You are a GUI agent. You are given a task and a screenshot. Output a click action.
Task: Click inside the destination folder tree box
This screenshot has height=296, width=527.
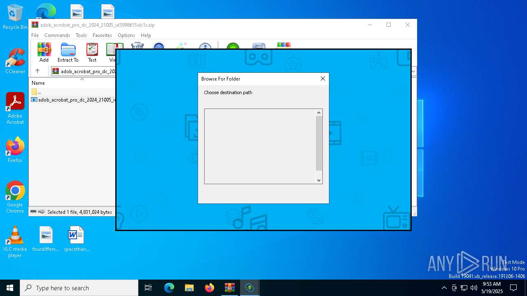coord(260,146)
